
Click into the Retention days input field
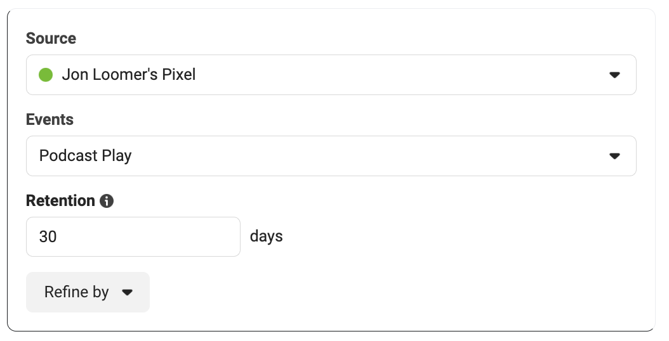click(x=133, y=236)
